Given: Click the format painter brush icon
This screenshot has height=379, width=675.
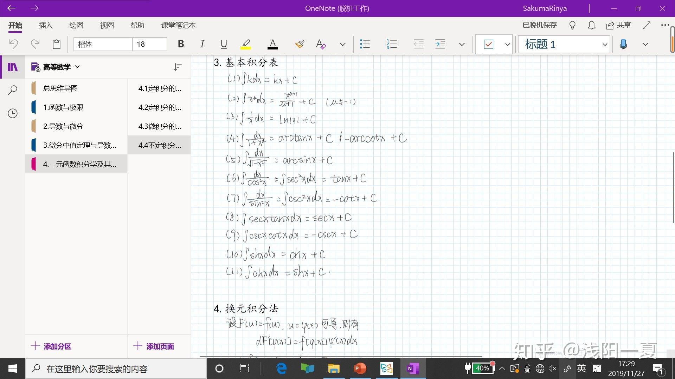Looking at the screenshot, I should pos(300,44).
